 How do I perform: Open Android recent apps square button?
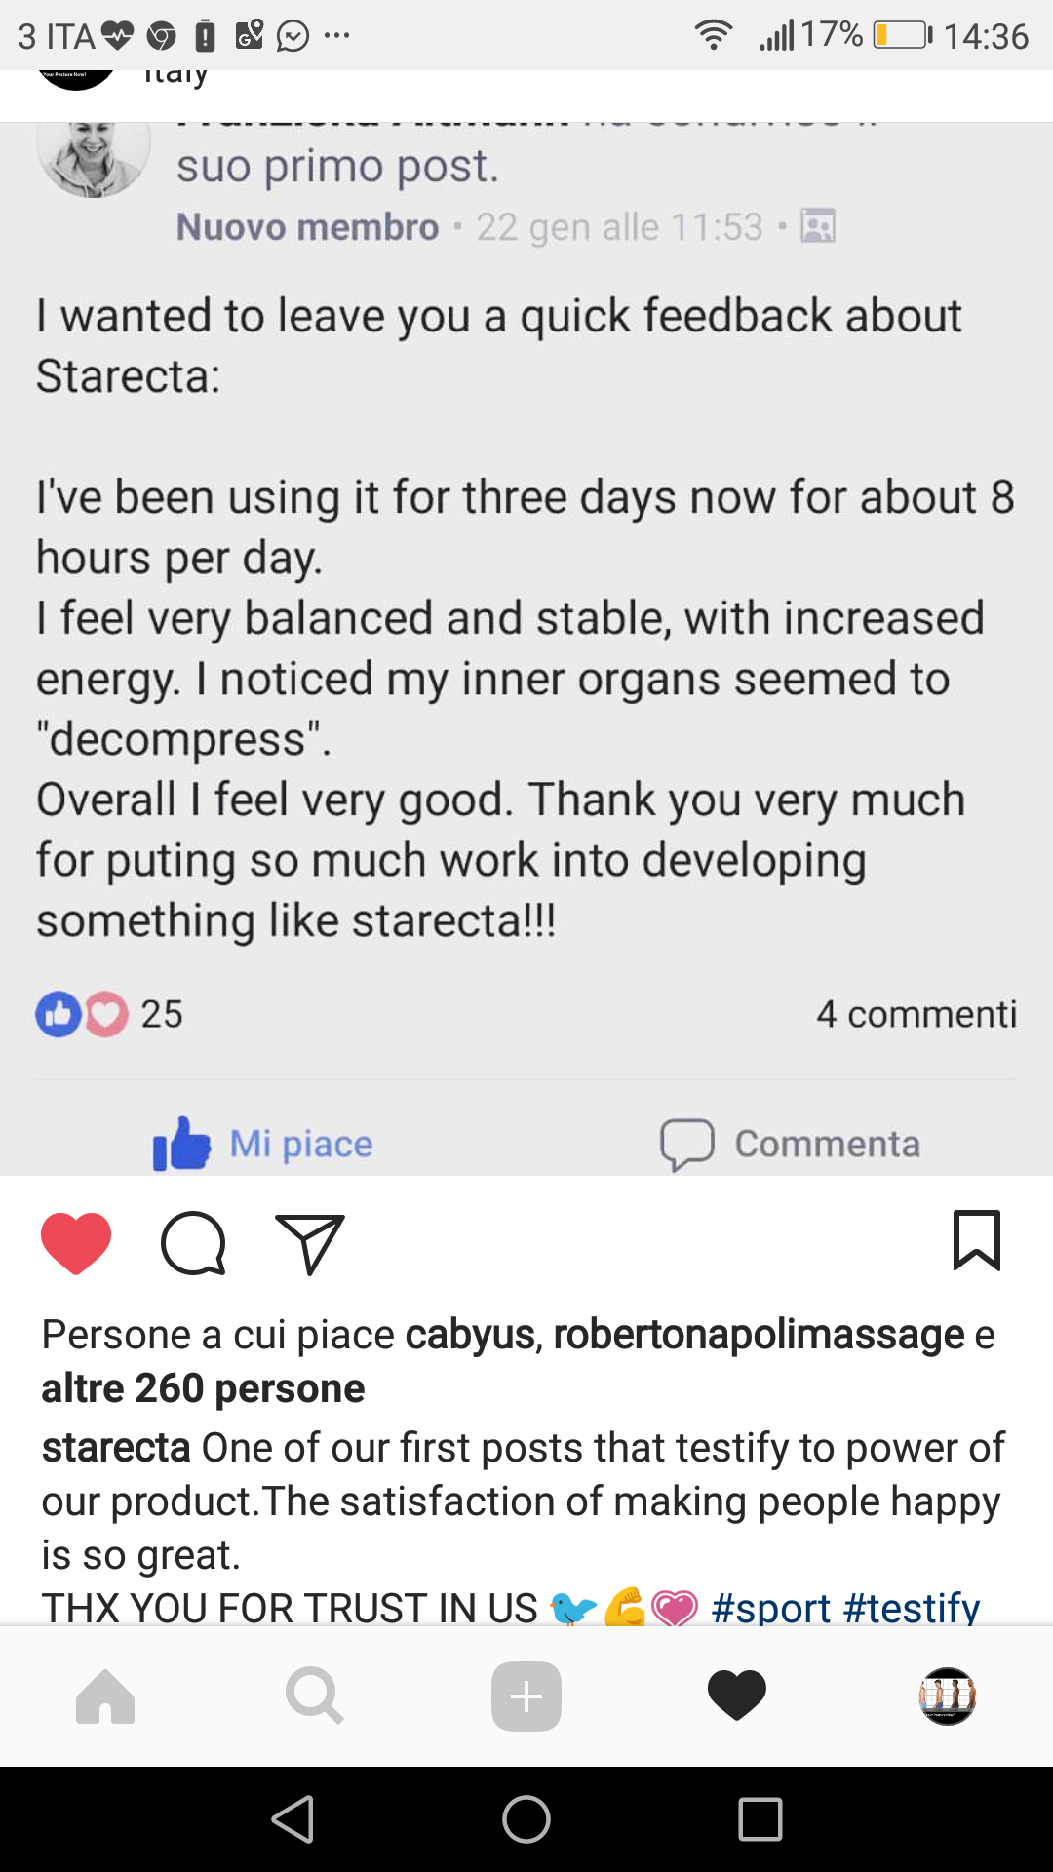760,1819
